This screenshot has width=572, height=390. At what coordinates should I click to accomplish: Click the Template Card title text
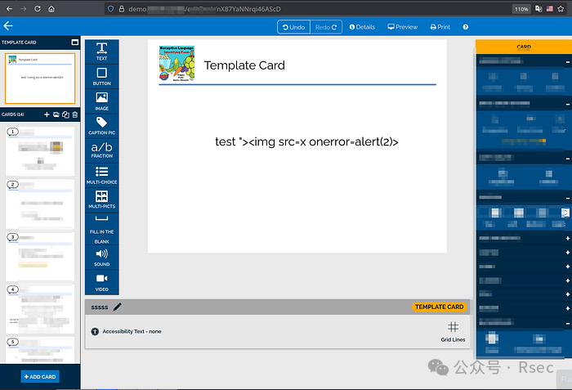[x=244, y=65]
